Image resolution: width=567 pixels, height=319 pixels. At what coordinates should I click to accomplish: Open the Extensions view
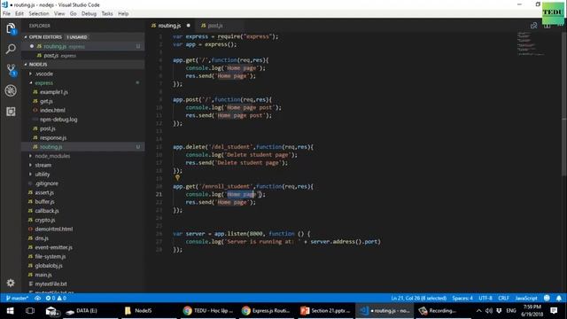(11, 112)
